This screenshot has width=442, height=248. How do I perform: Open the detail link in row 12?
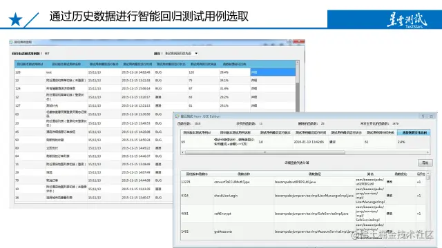point(254,97)
